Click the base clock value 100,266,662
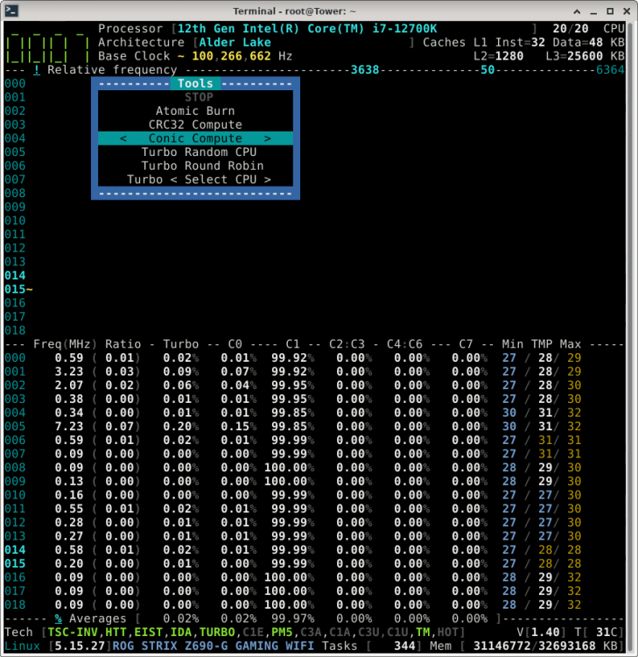The width and height of the screenshot is (638, 657). [232, 56]
